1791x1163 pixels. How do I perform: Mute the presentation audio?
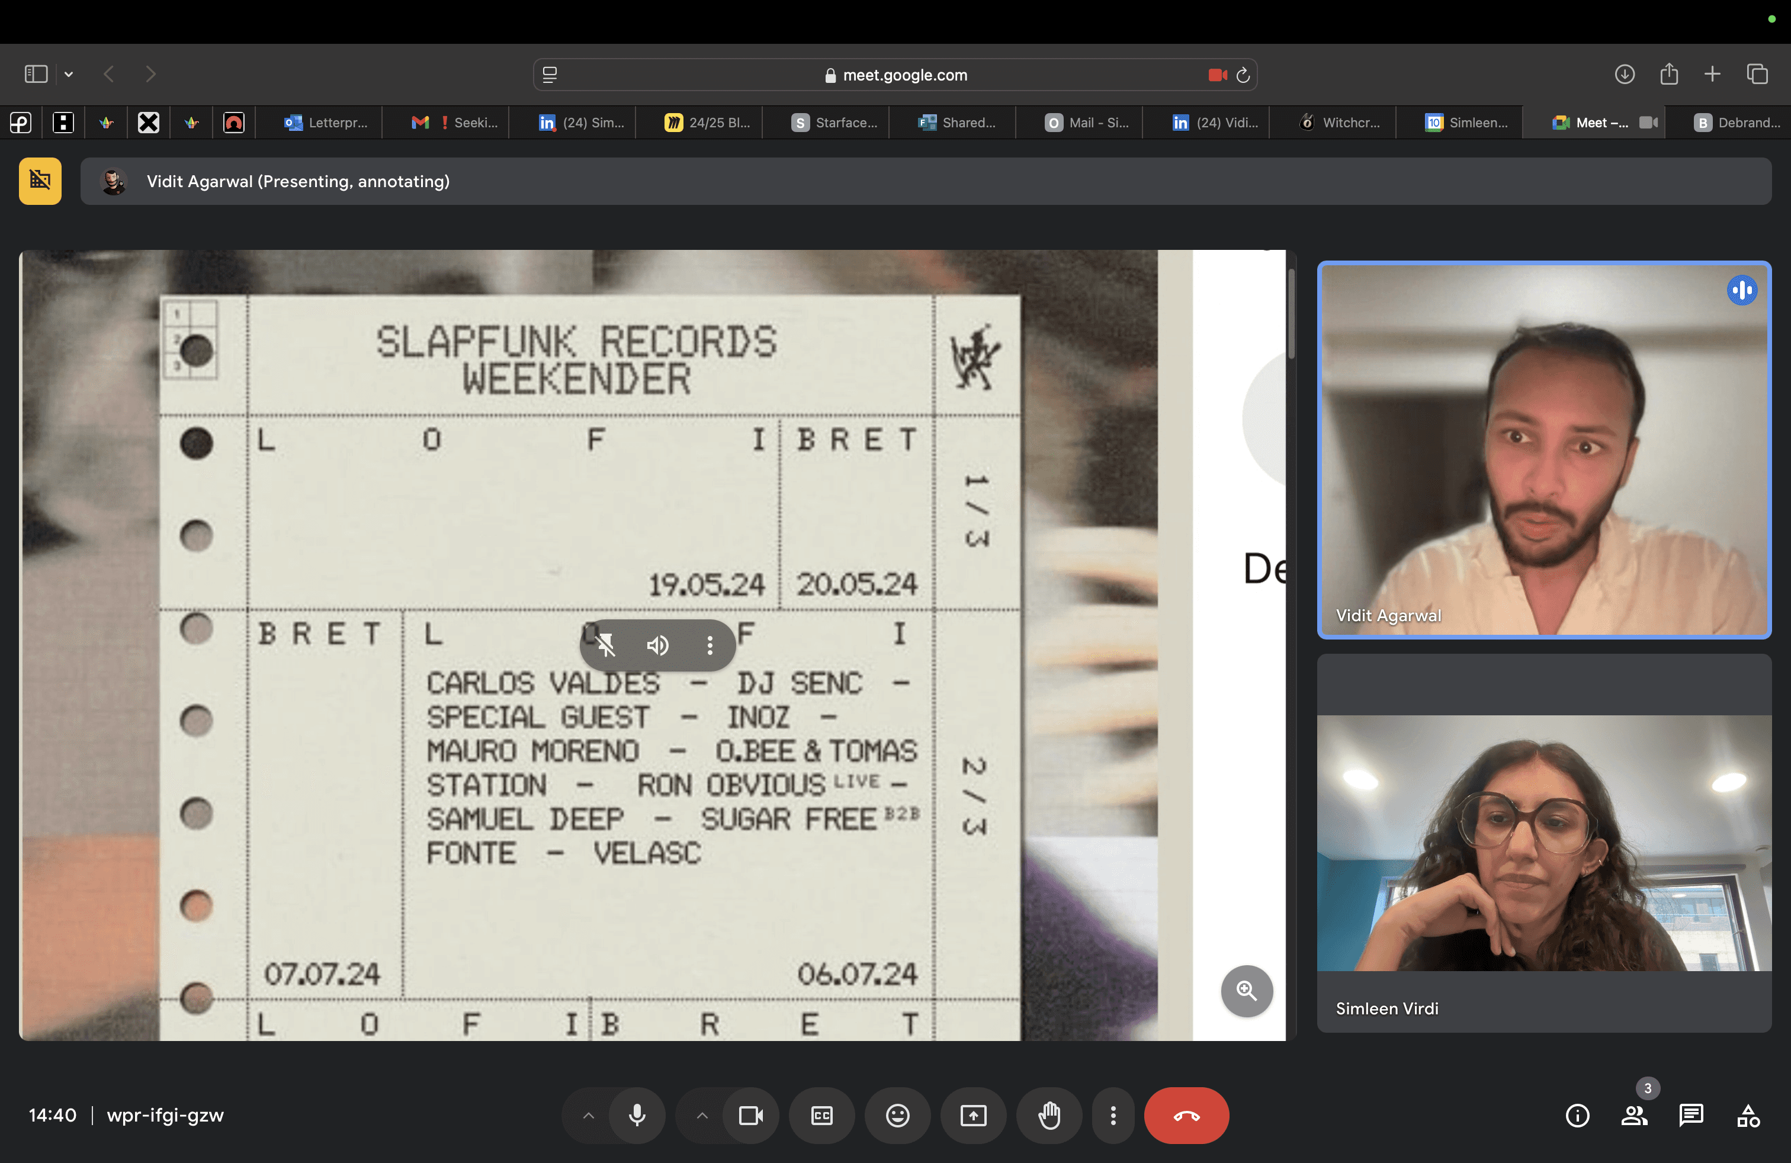point(657,645)
